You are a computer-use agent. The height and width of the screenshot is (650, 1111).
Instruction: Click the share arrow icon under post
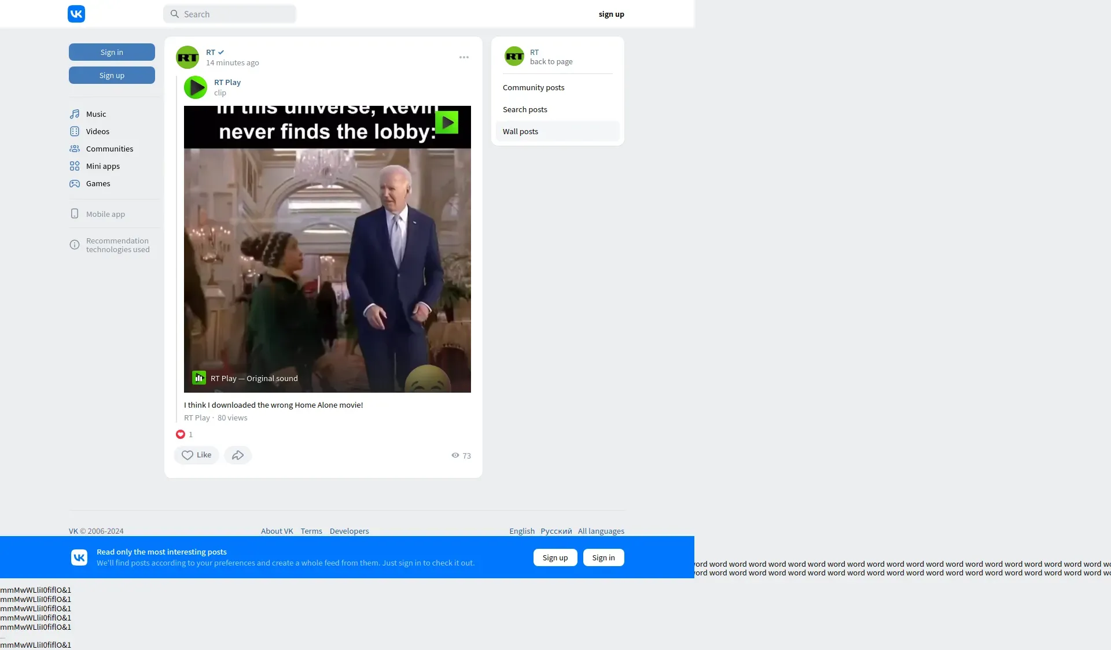pos(238,455)
